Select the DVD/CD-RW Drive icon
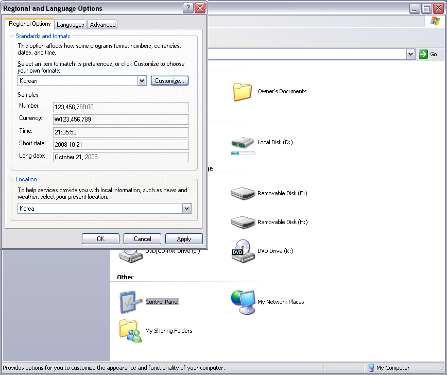 point(131,256)
